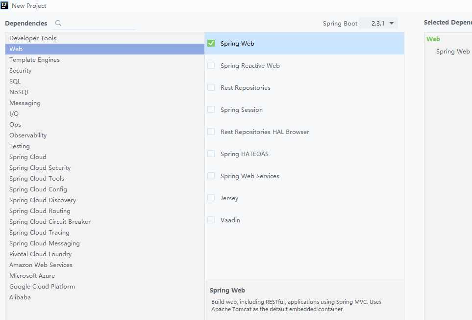Image resolution: width=472 pixels, height=320 pixels.
Task: Select Microsoft Azure category
Action: (x=105, y=276)
